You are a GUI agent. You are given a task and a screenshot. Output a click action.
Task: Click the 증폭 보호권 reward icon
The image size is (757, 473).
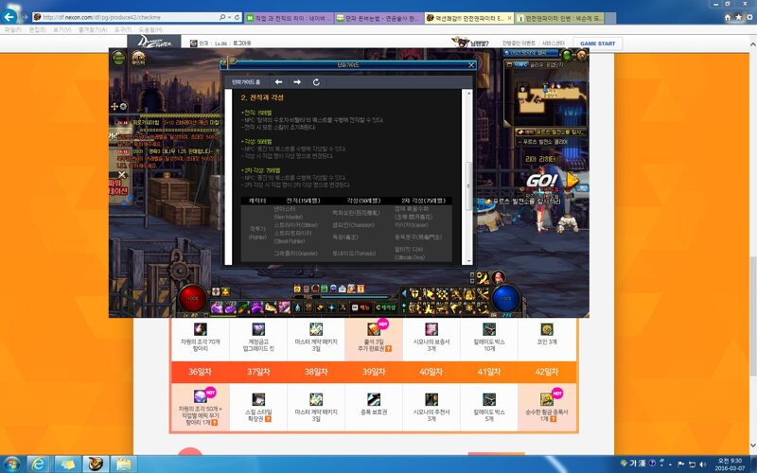click(374, 399)
